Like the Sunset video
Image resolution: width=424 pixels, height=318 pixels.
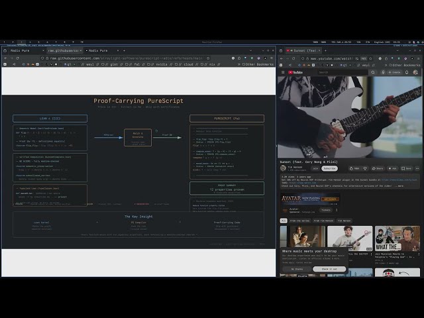[x=354, y=168]
